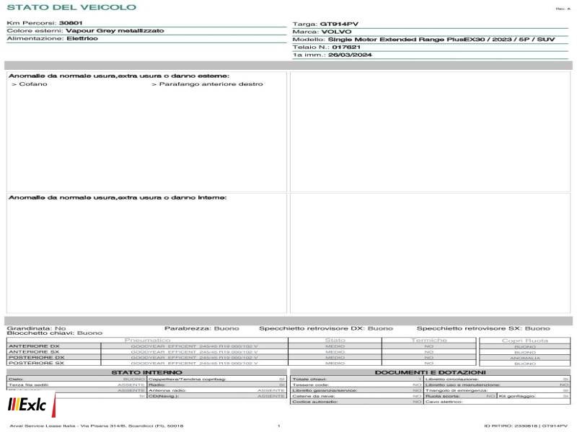This screenshot has height=432, width=577.
Task: Select the Marca value "VOLVO"
Action: (336, 32)
